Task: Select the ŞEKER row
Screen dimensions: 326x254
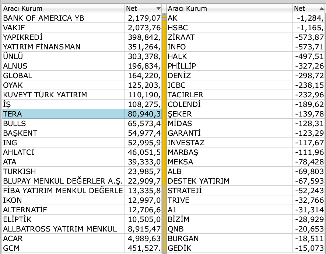Action: (x=246, y=114)
